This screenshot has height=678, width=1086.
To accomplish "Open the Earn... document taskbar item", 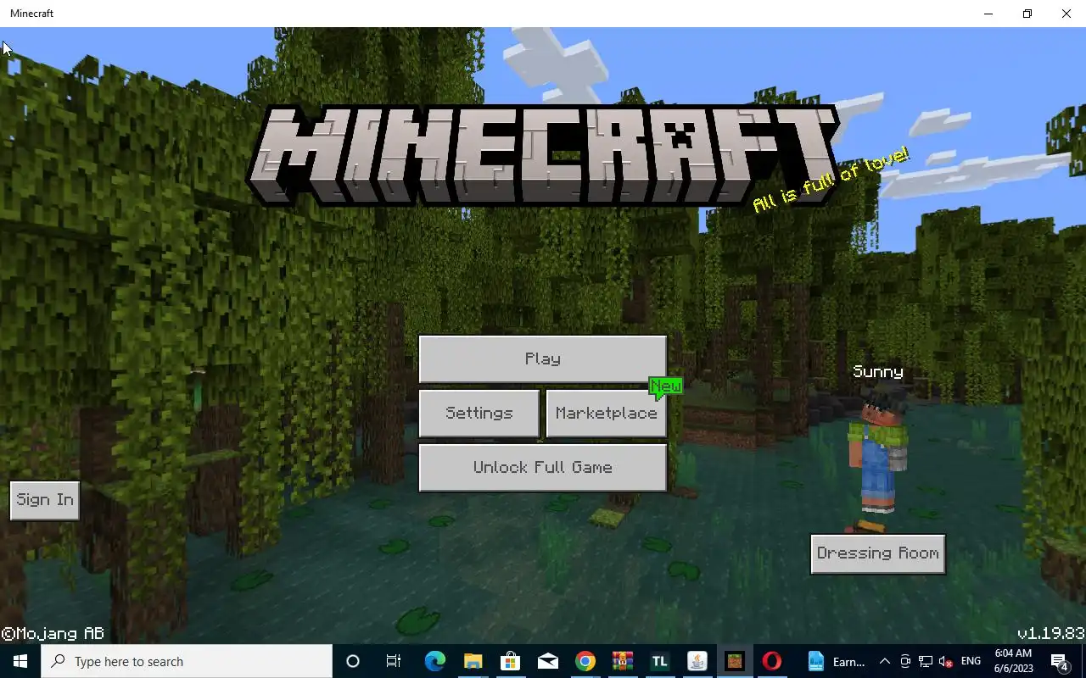I will tap(836, 661).
